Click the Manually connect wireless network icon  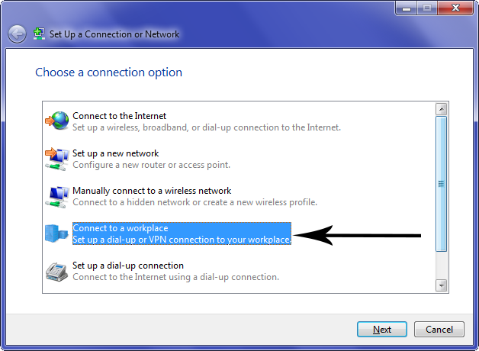(57, 197)
